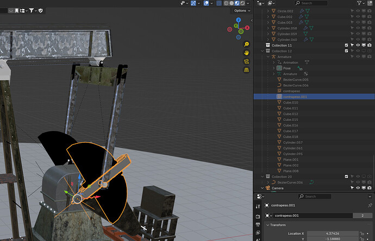Toggle X-ray mode in viewport header
Viewport: 375px width, 241px height.
coord(219,3)
